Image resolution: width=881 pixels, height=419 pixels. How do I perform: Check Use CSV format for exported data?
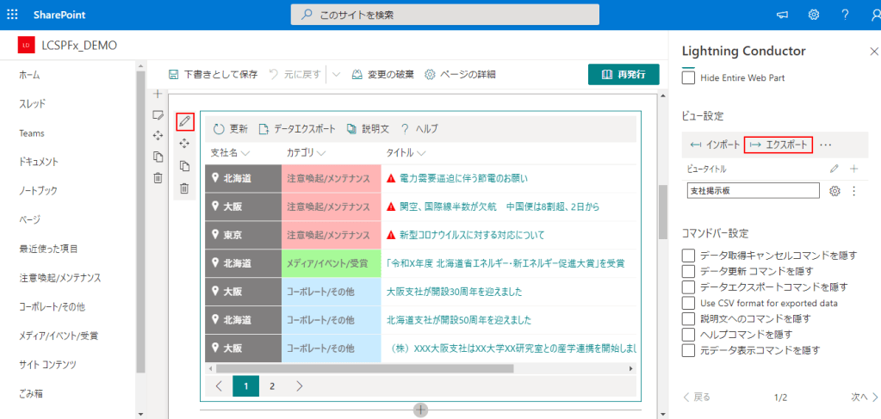click(x=688, y=303)
